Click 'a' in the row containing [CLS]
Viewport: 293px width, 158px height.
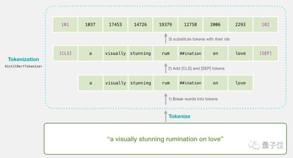pos(90,54)
